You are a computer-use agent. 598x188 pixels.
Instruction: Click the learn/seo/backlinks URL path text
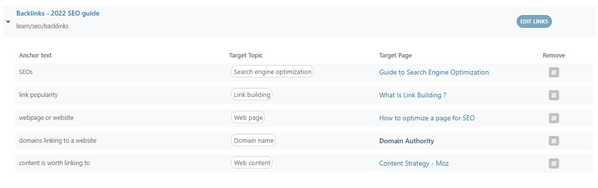tap(42, 26)
